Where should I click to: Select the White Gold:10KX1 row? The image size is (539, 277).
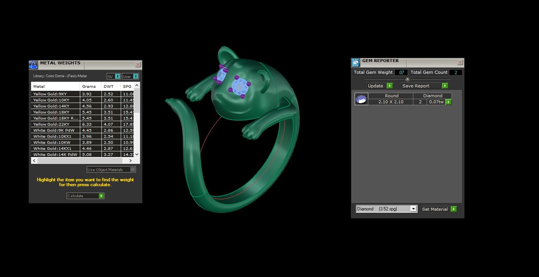[x=83, y=137]
